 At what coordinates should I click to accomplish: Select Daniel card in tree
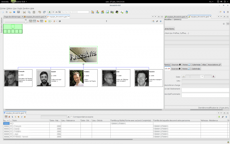[x=51, y=78]
